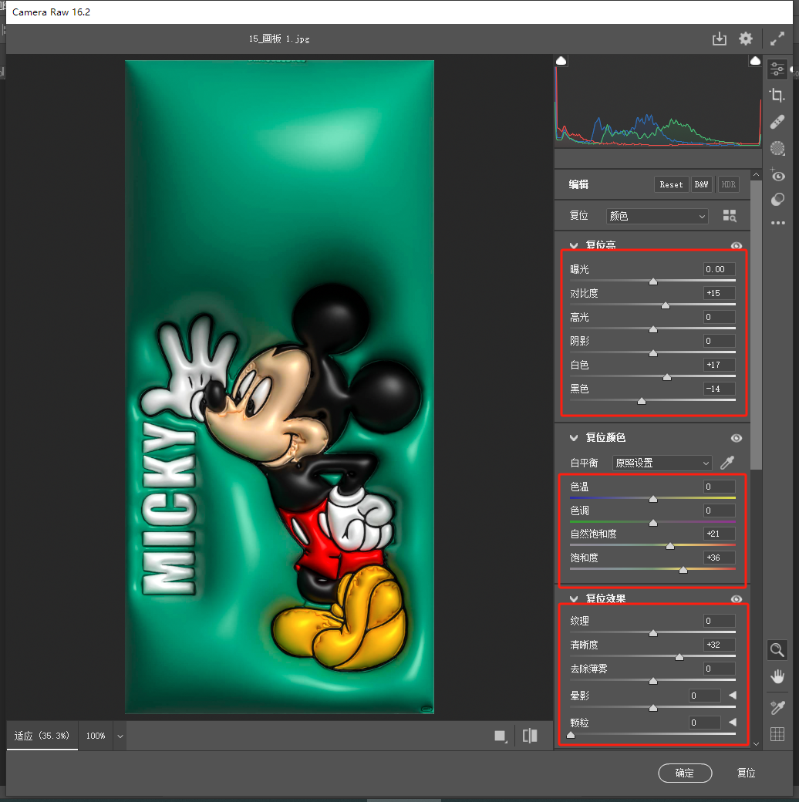Select the Red Eye removal tool

pyautogui.click(x=777, y=175)
